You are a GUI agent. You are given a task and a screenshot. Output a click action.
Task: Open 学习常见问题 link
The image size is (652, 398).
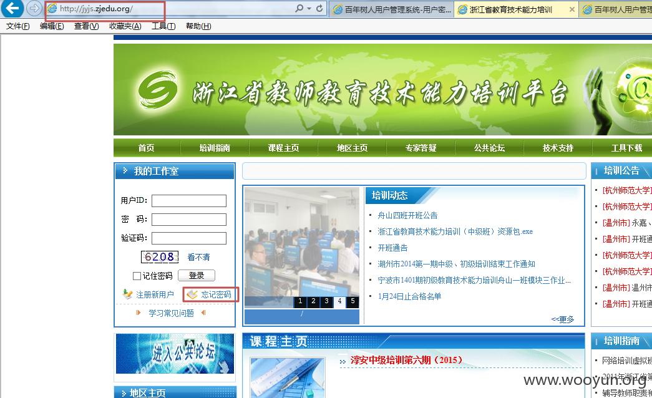(x=172, y=313)
